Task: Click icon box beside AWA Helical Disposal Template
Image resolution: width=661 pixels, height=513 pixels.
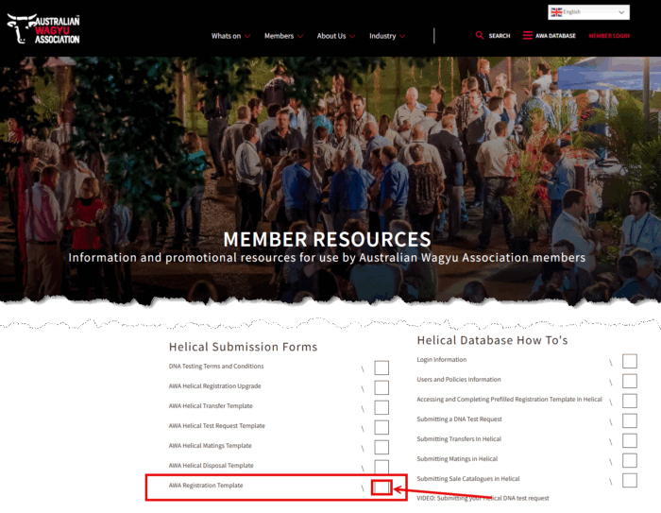Action: point(381,467)
